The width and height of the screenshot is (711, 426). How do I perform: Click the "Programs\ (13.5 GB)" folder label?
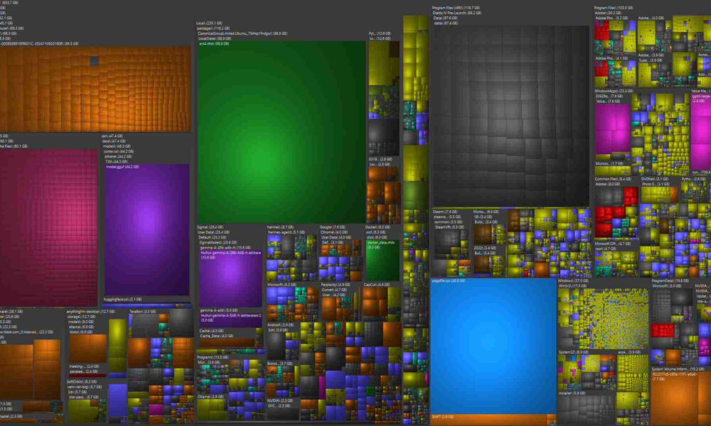coord(212,358)
